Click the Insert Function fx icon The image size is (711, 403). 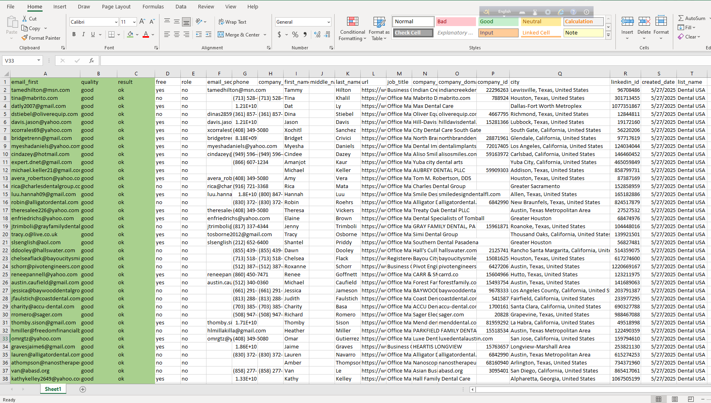(x=92, y=61)
